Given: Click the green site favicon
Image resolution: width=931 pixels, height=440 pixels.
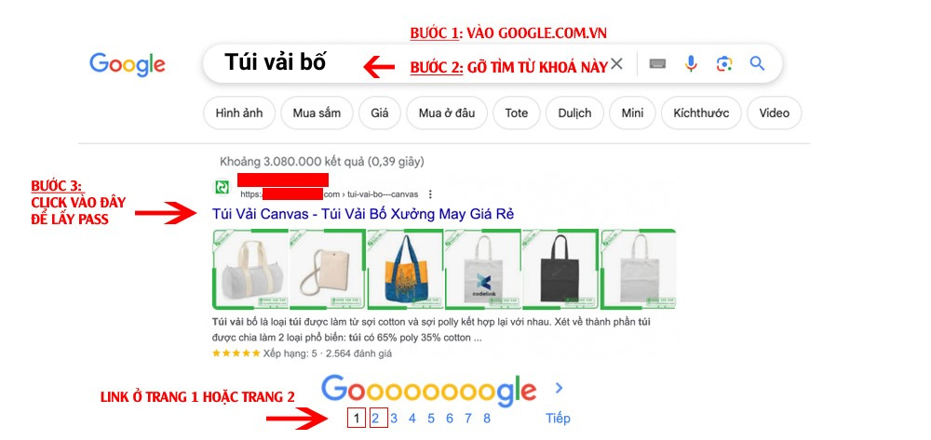Looking at the screenshot, I should click(222, 187).
